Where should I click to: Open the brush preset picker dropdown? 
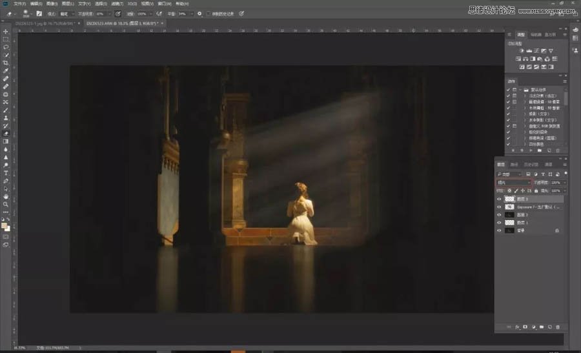[x=32, y=14]
